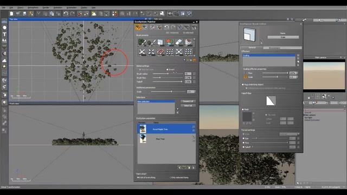Click the Deselect all button

[x=188, y=101]
